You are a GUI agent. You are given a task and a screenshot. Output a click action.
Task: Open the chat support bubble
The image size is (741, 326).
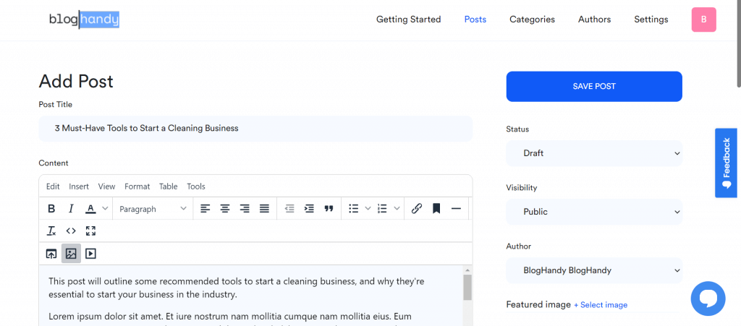coord(708,299)
